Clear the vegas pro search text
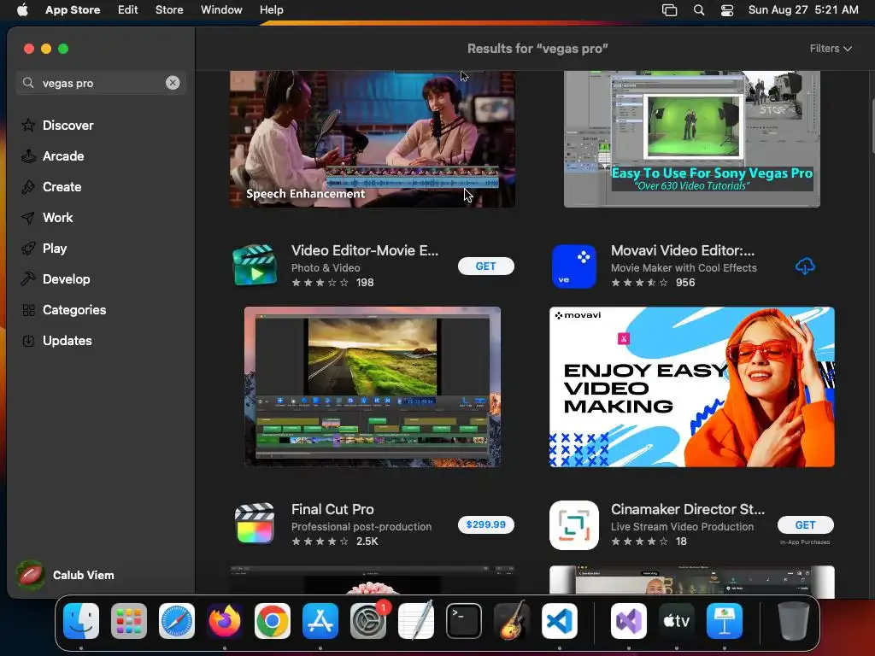The height and width of the screenshot is (656, 875). [x=173, y=83]
